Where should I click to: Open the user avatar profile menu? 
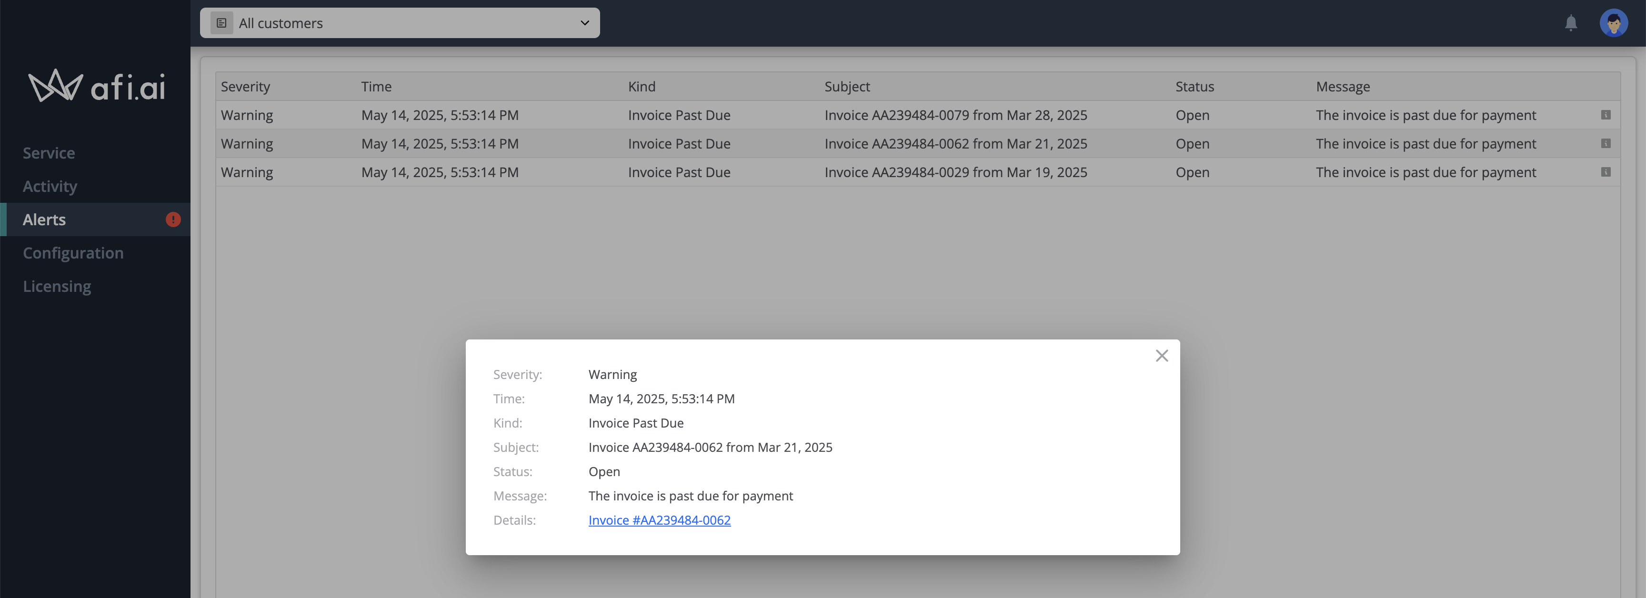[1613, 23]
